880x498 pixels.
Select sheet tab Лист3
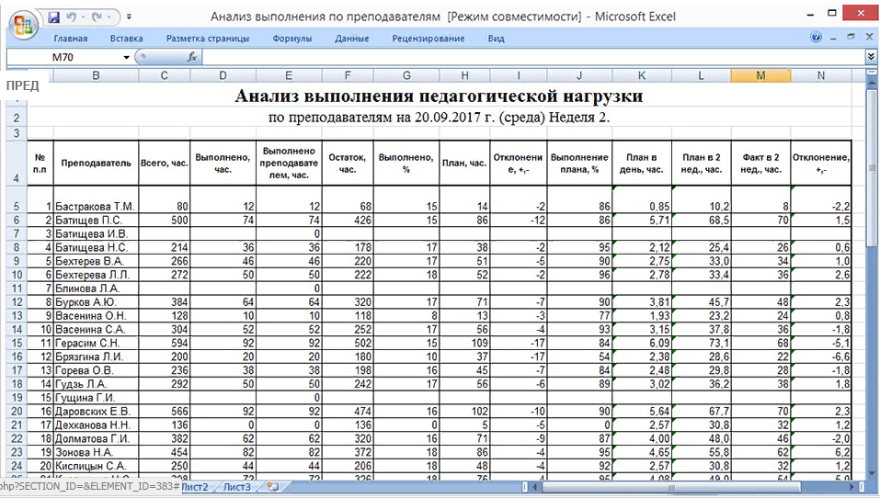coord(237,487)
